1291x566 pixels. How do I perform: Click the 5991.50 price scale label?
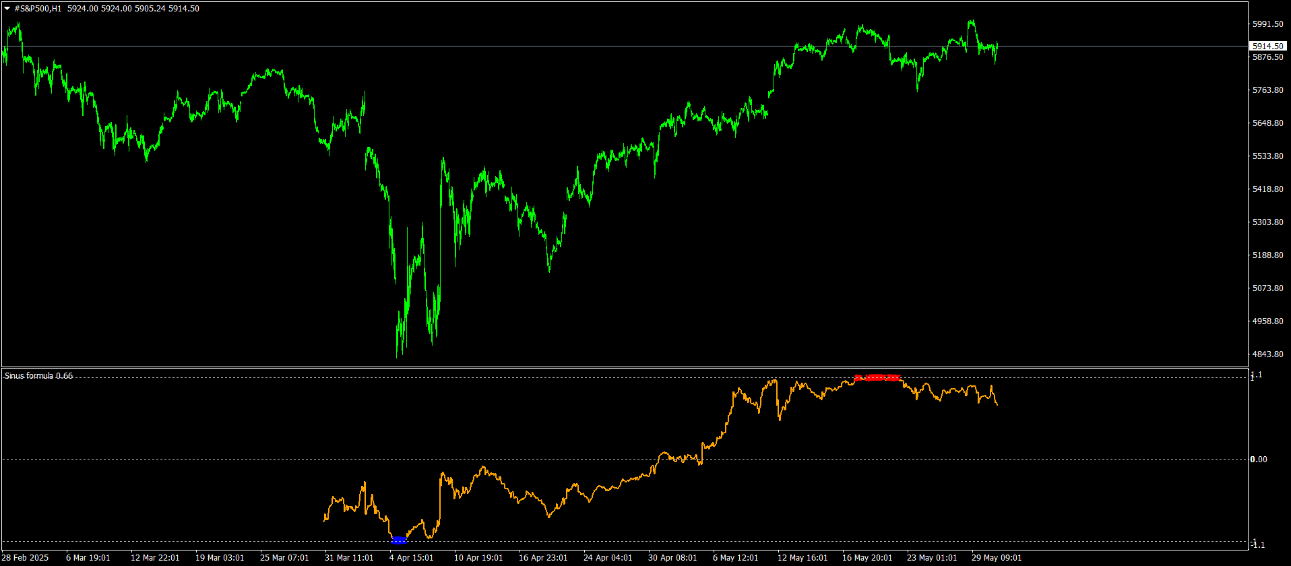[x=1267, y=24]
